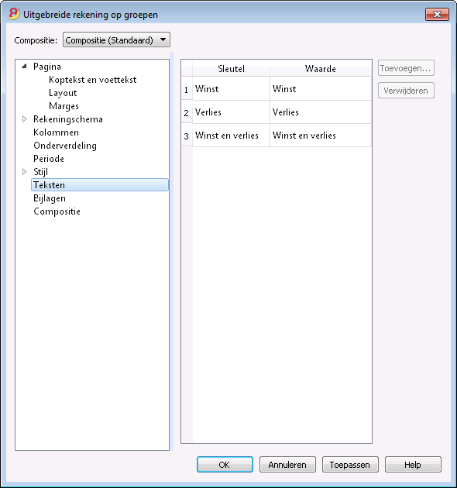Open Help for this dialog

(x=413, y=464)
